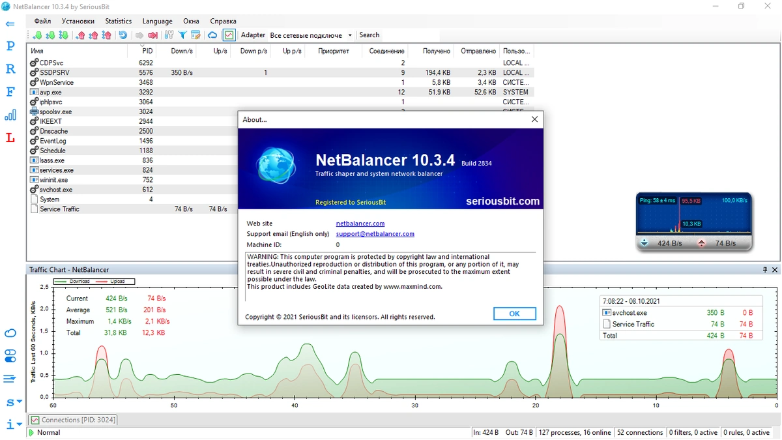Select the avp.exe process row
782x440 pixels.
[280, 93]
